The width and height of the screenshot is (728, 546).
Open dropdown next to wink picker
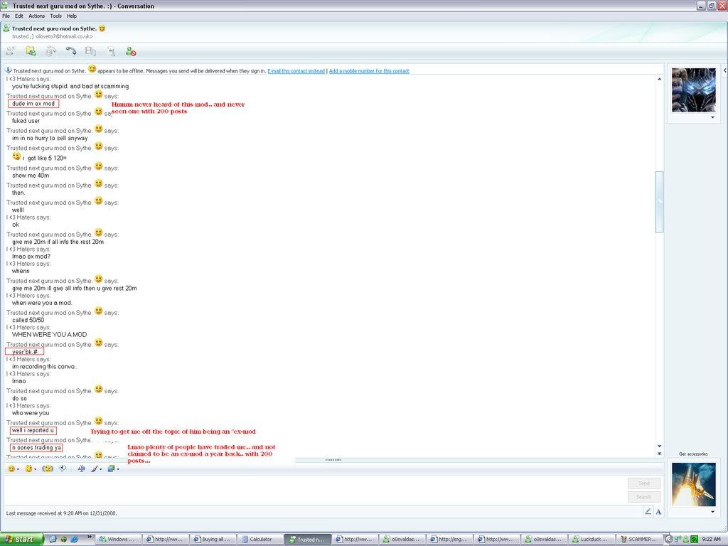pyautogui.click(x=36, y=469)
